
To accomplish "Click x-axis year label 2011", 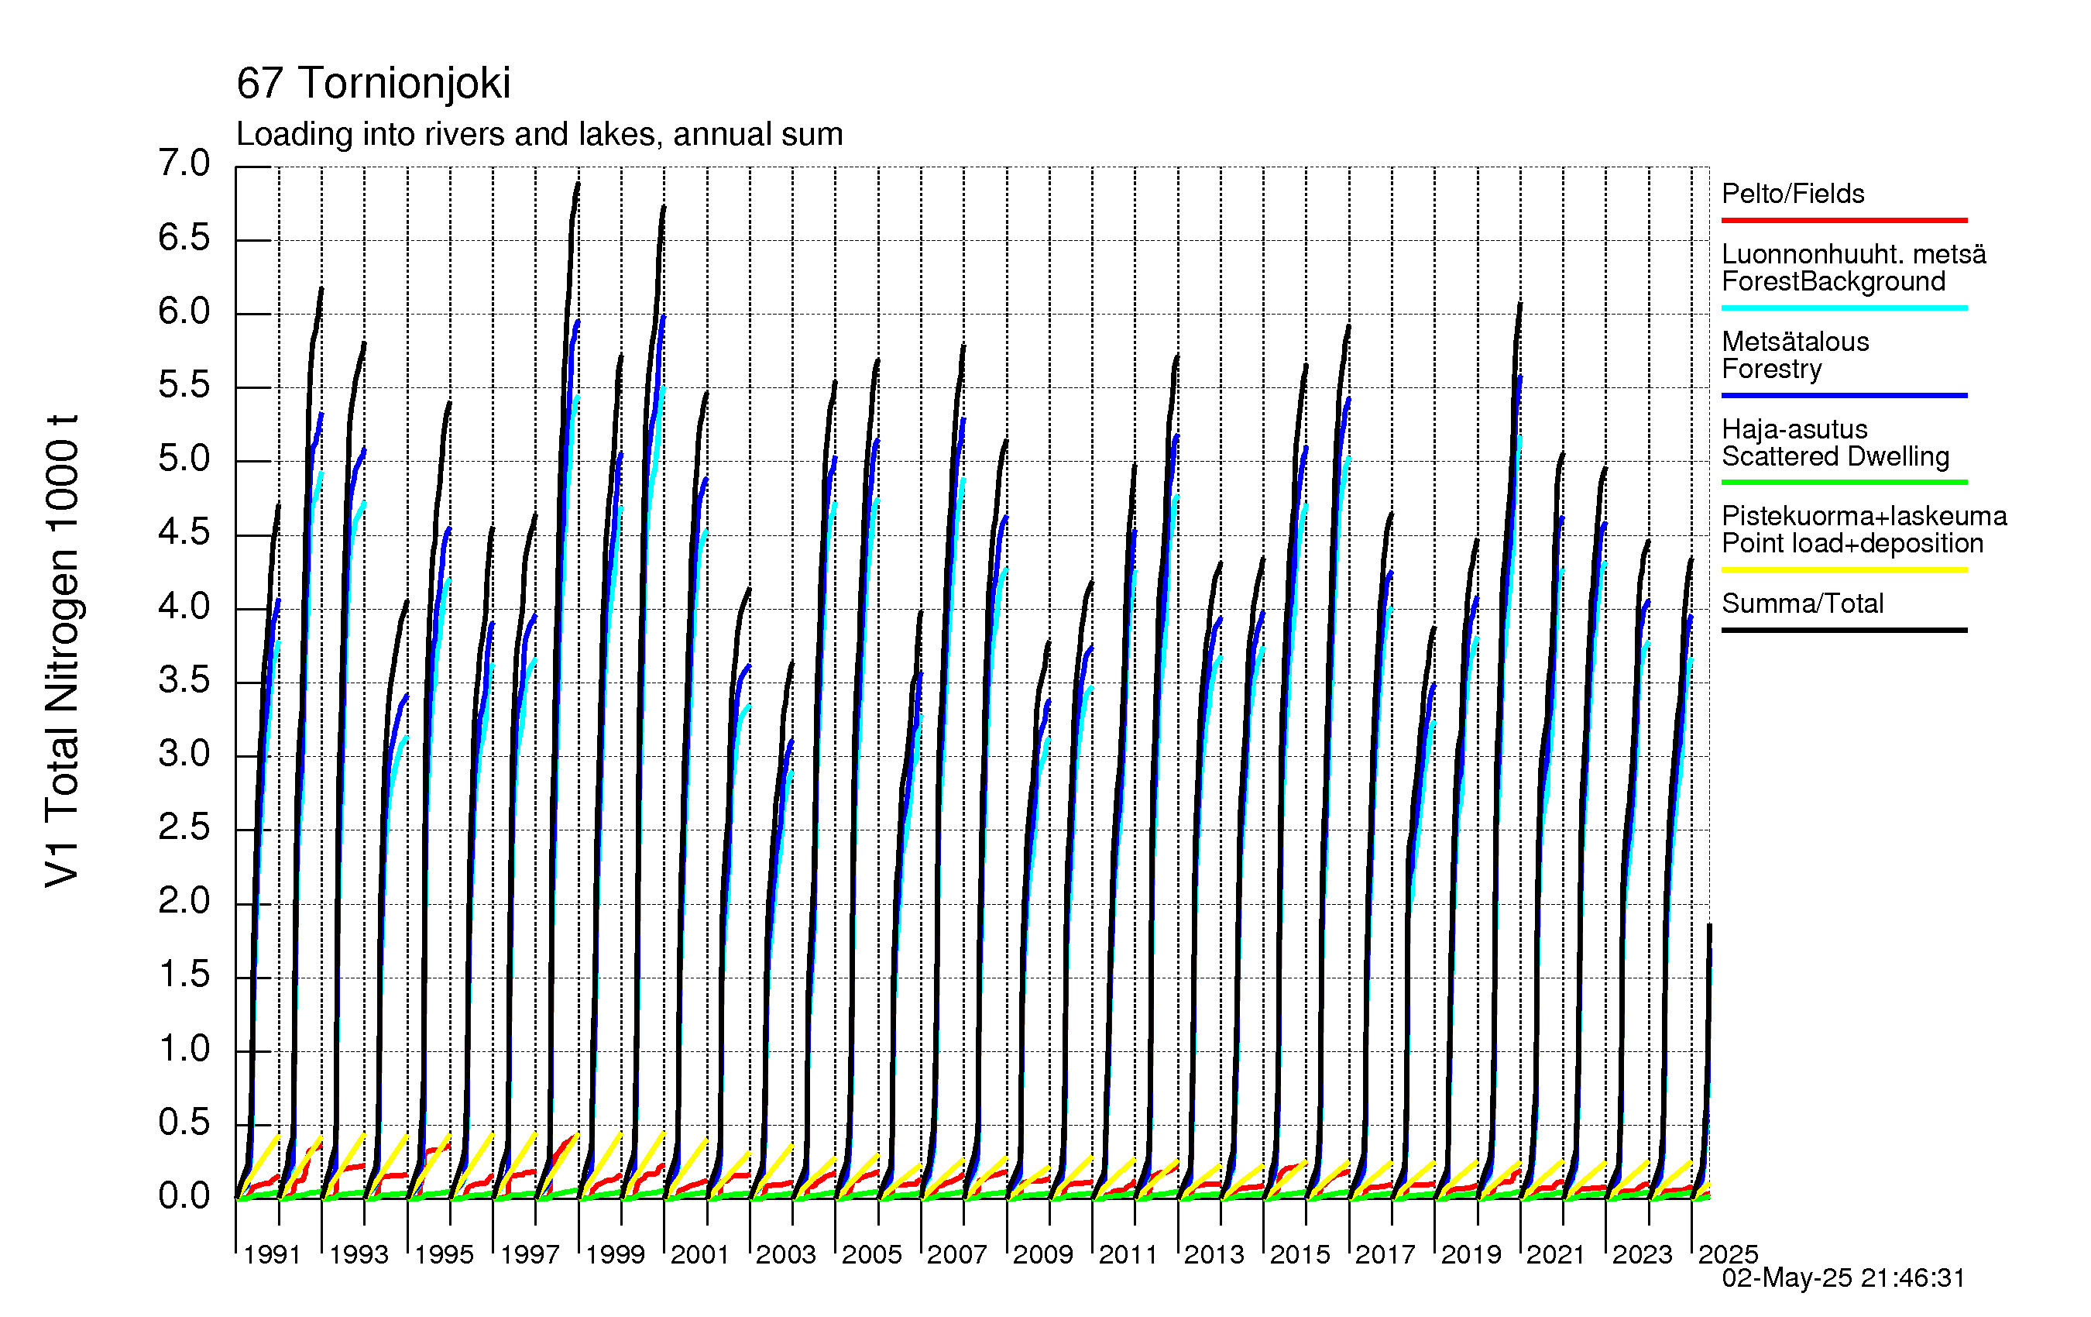I will [x=1128, y=1254].
